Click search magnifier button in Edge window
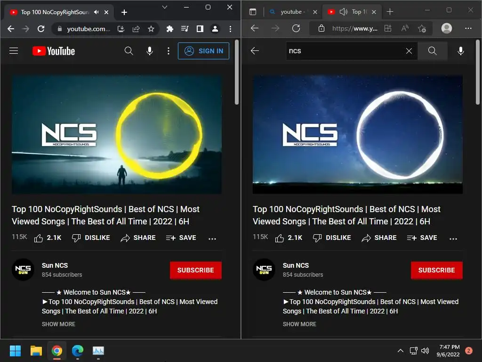This screenshot has height=362, width=482. (x=432, y=51)
